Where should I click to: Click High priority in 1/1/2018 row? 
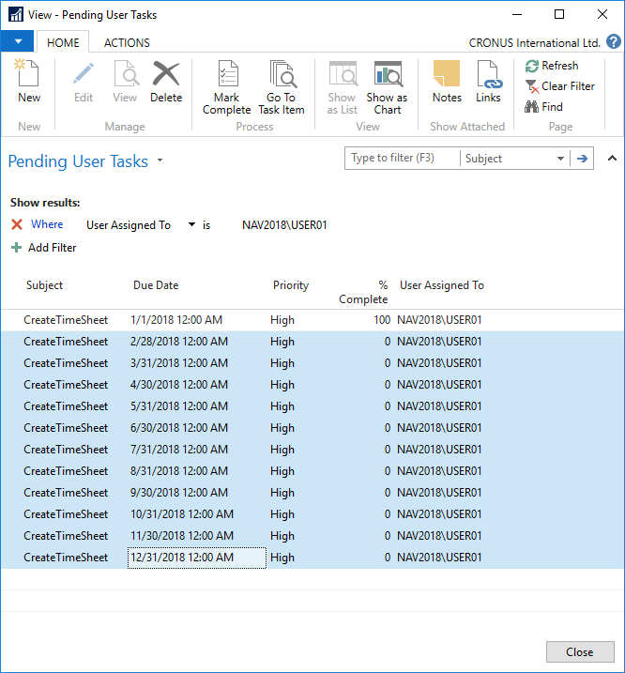click(x=282, y=320)
